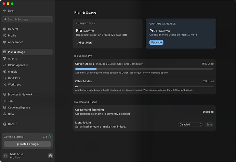
Task: Click the Worktrees icon
Action: [5, 85]
